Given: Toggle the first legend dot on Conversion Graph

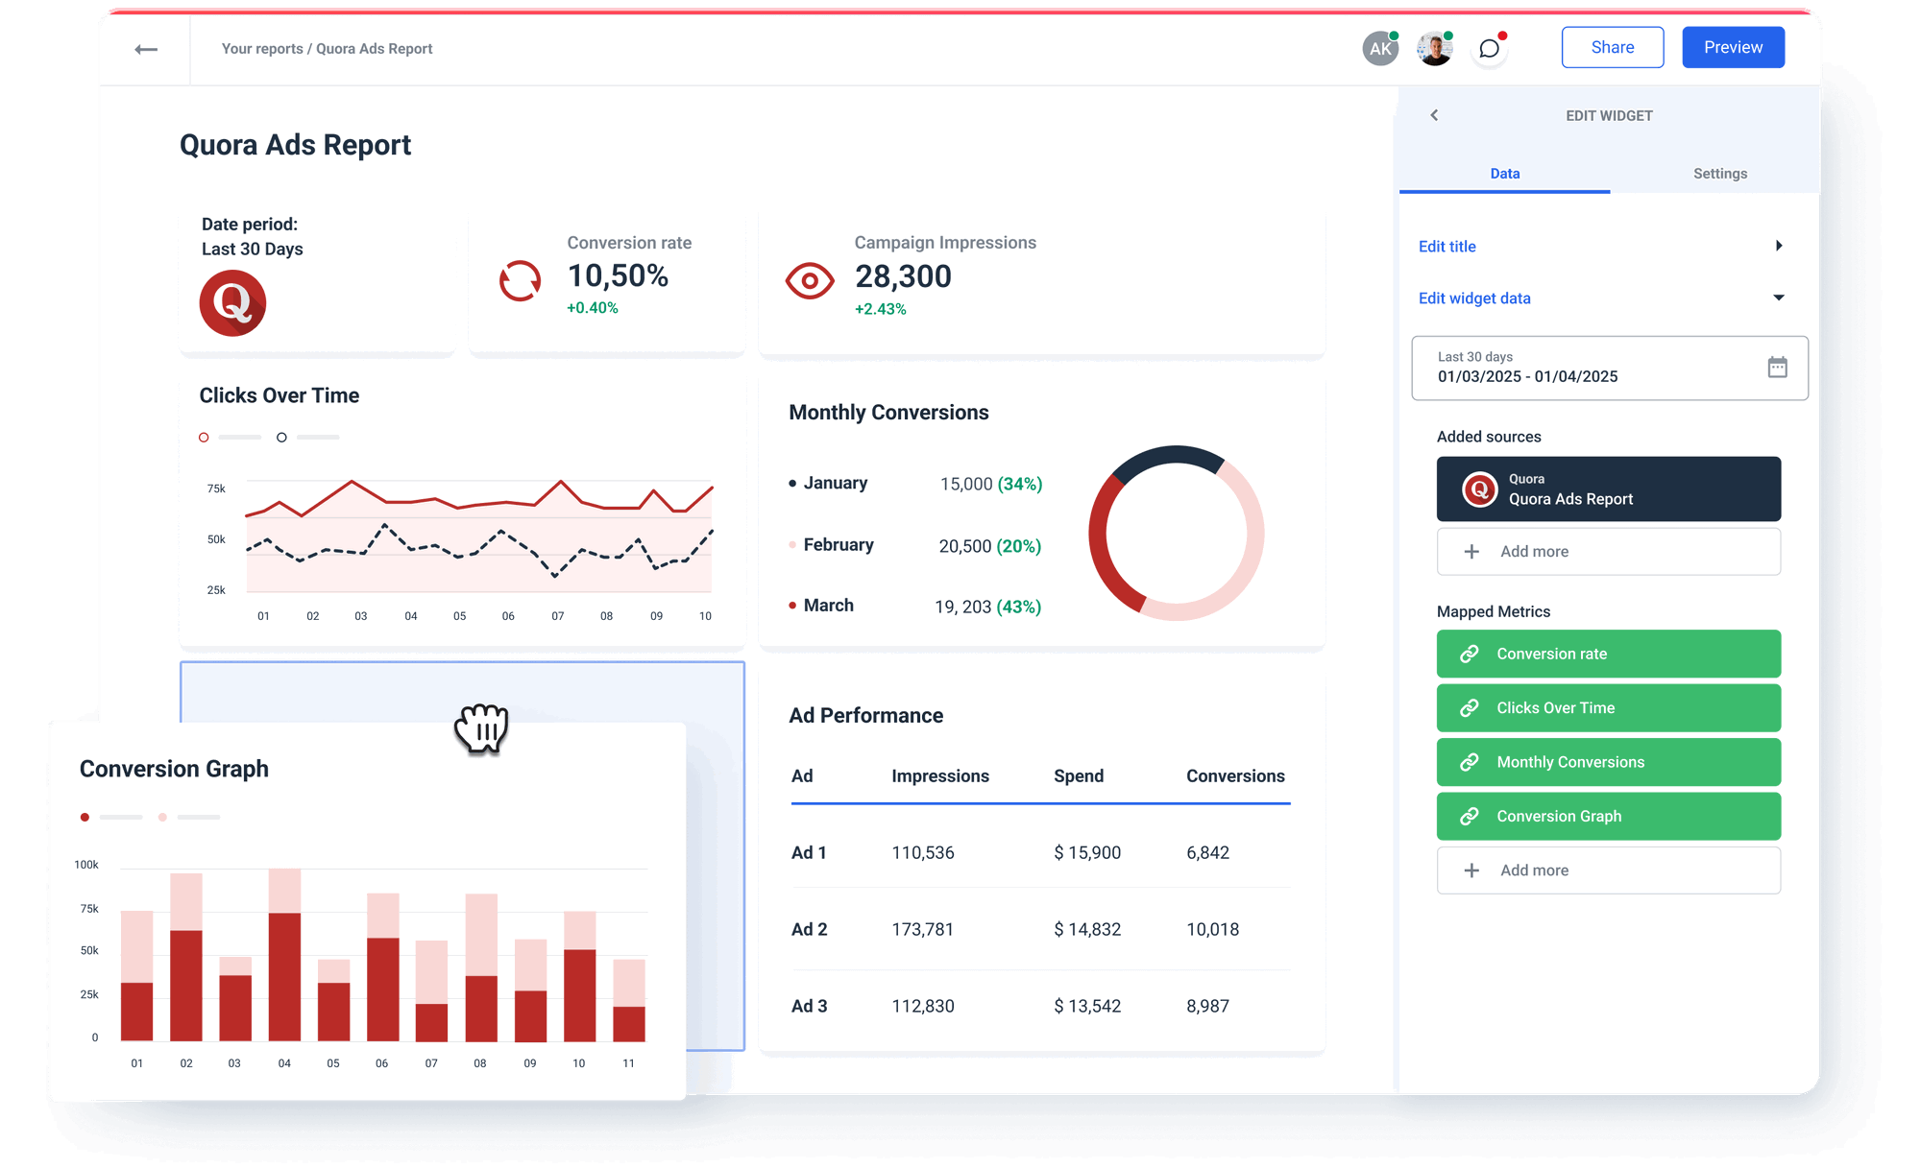Looking at the screenshot, I should 85,817.
